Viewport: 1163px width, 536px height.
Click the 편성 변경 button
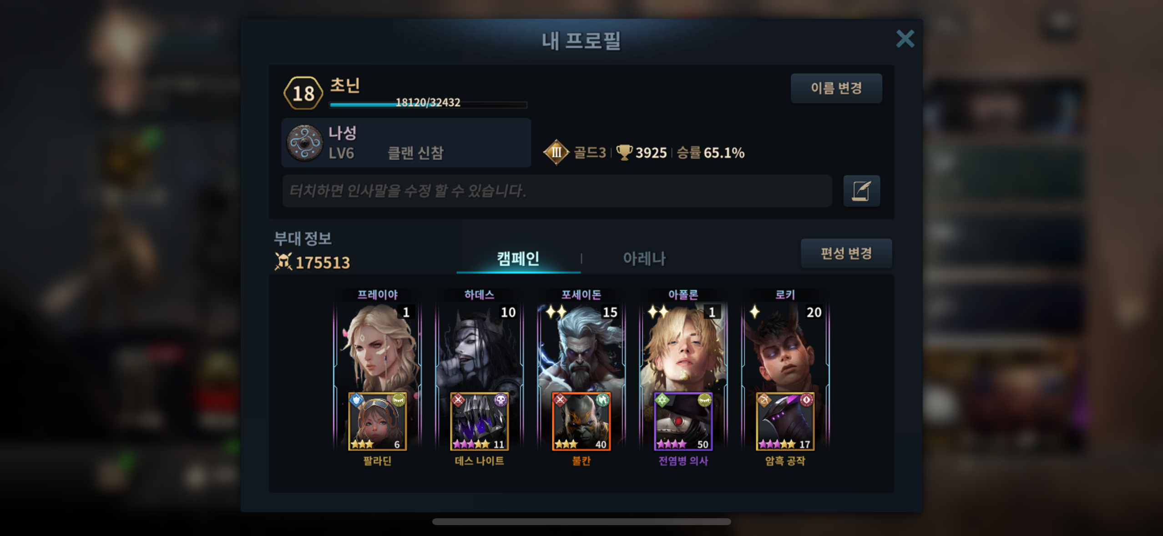tap(846, 253)
